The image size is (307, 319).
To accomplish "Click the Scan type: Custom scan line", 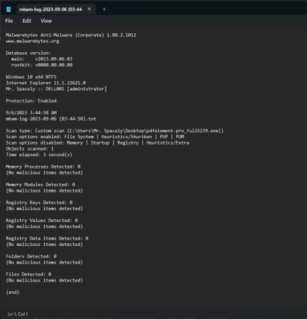I will point(115,131).
